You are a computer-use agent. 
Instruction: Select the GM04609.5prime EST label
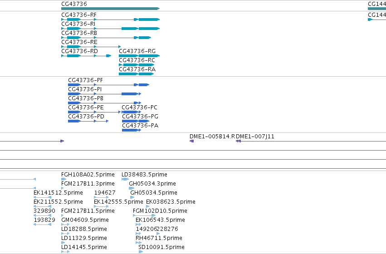[85, 220]
